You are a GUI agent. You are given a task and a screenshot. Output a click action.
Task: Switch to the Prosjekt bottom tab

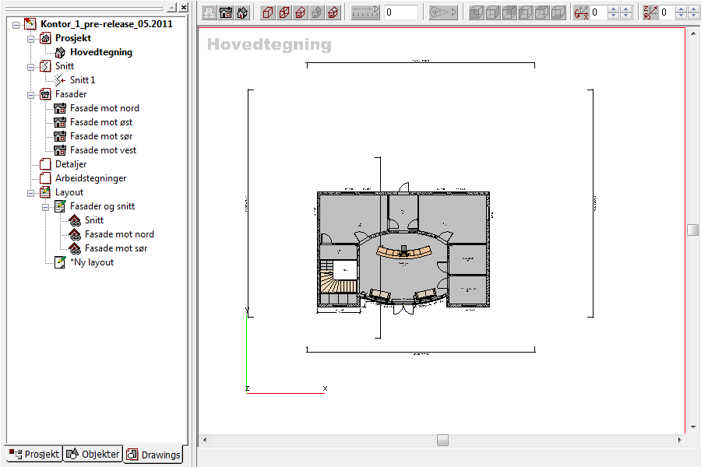pyautogui.click(x=34, y=454)
